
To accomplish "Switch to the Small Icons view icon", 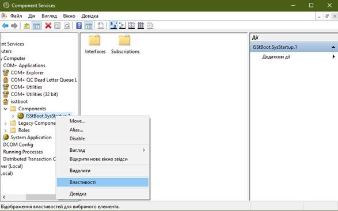I will pyautogui.click(x=123, y=26).
